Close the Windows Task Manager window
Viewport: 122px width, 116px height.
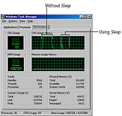[89, 17]
